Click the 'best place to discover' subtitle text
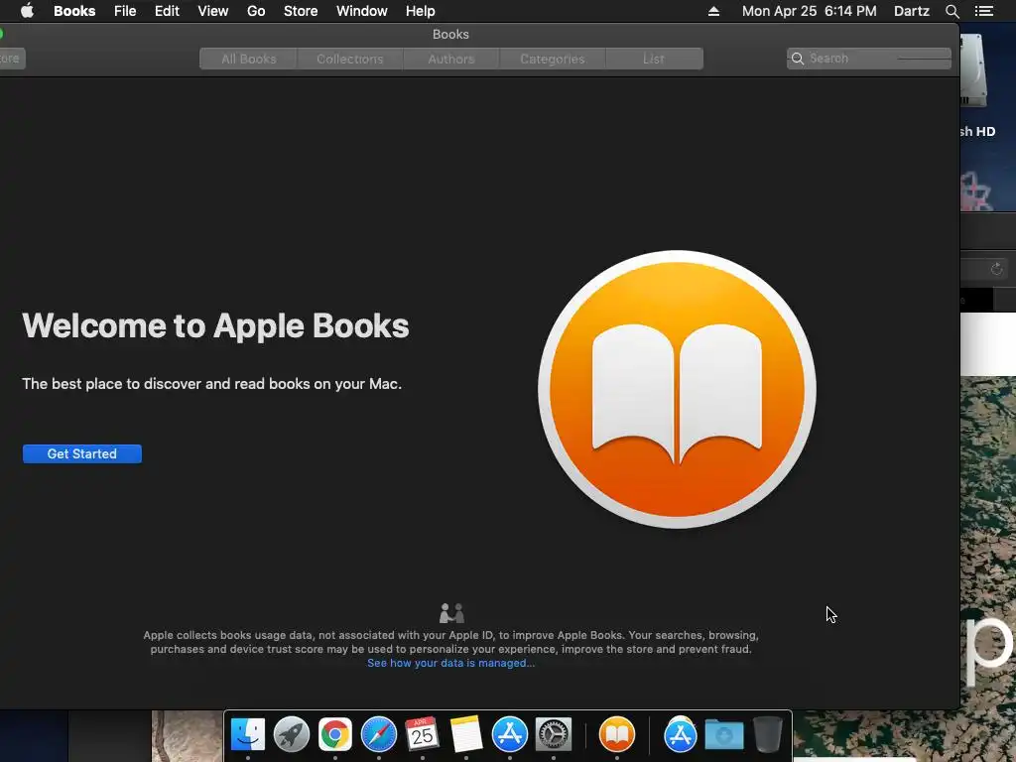The image size is (1016, 762). coord(212,384)
